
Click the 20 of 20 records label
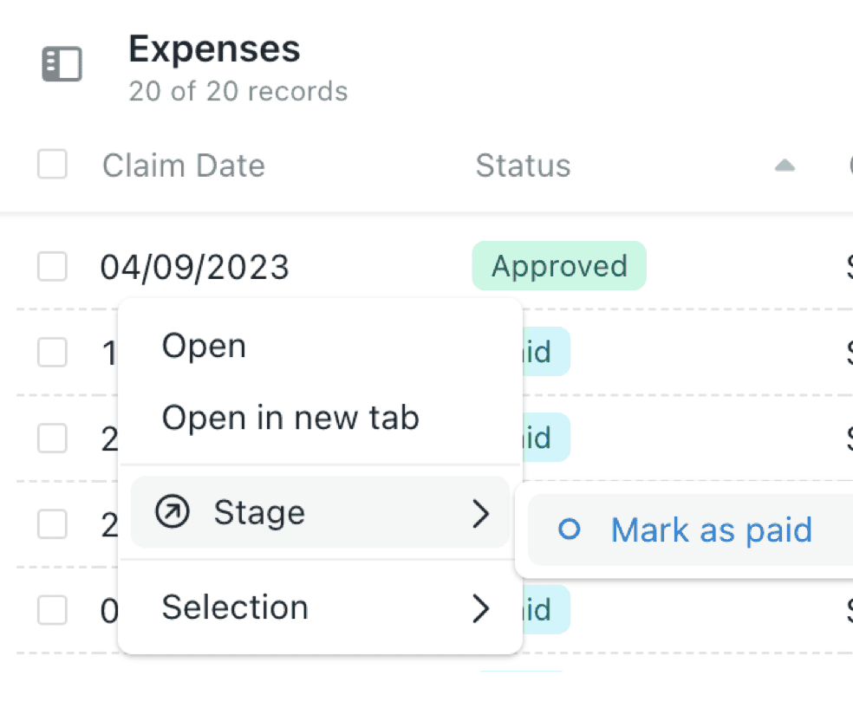(x=238, y=91)
